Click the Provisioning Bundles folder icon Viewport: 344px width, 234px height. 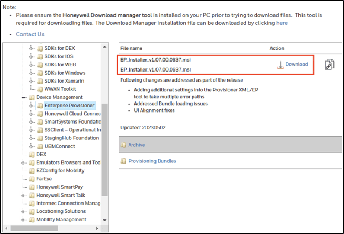[123, 161]
